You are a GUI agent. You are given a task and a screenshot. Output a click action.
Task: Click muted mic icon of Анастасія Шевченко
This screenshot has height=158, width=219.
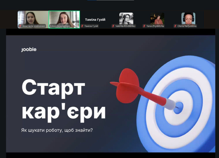[x=20, y=26]
